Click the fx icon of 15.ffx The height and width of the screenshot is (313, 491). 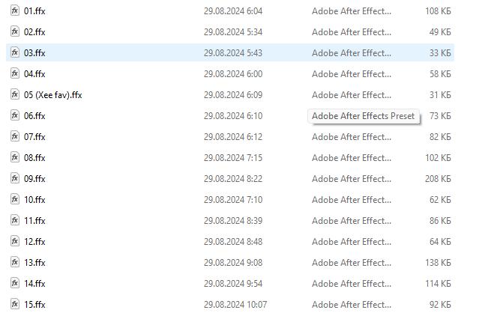tap(15, 304)
